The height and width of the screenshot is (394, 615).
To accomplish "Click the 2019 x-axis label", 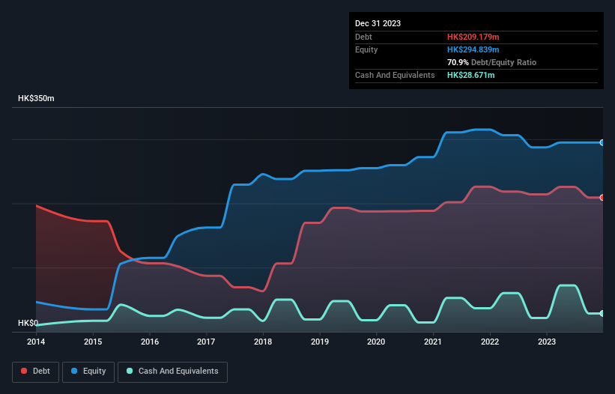I will (320, 342).
